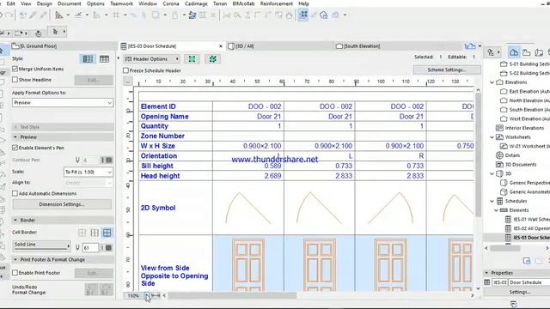Click the second green icon beside Header Options
This screenshot has height=309, width=550.
tap(212, 59)
